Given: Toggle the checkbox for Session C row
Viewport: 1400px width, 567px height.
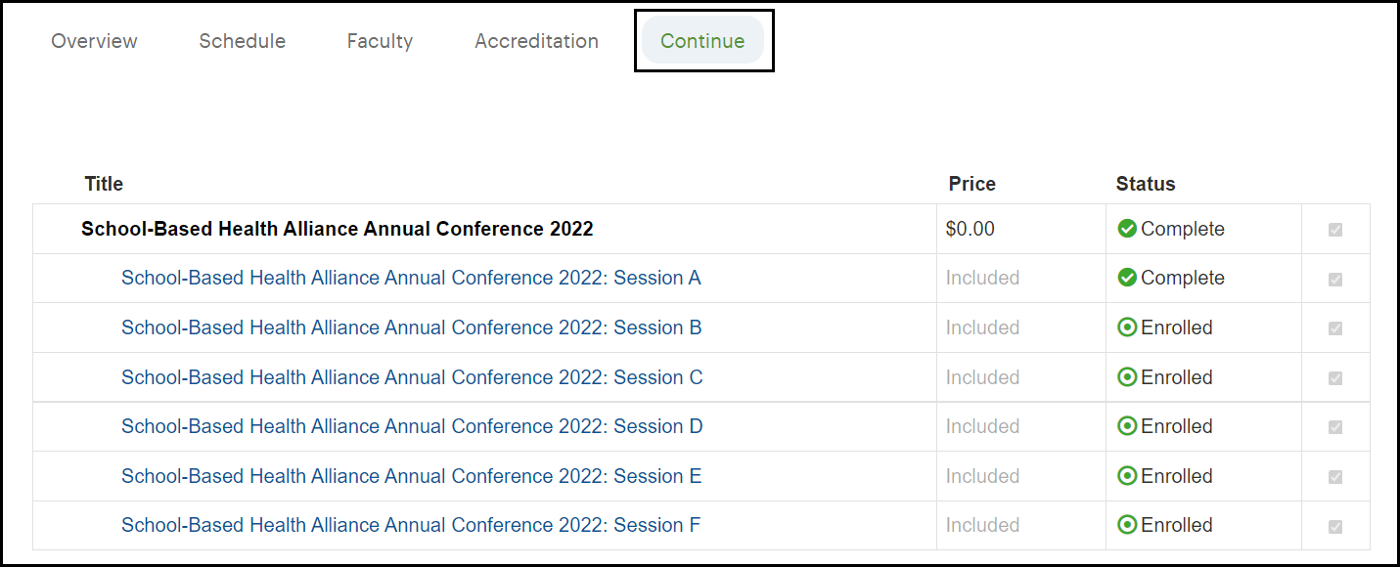Looking at the screenshot, I should pyautogui.click(x=1335, y=378).
